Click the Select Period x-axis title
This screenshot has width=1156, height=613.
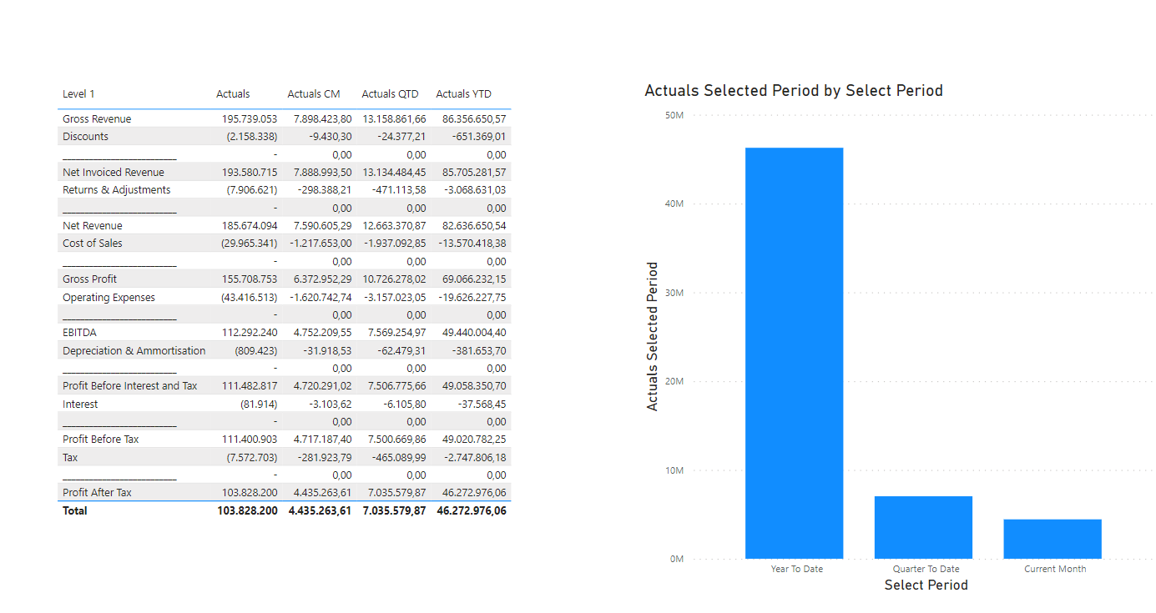click(x=926, y=585)
